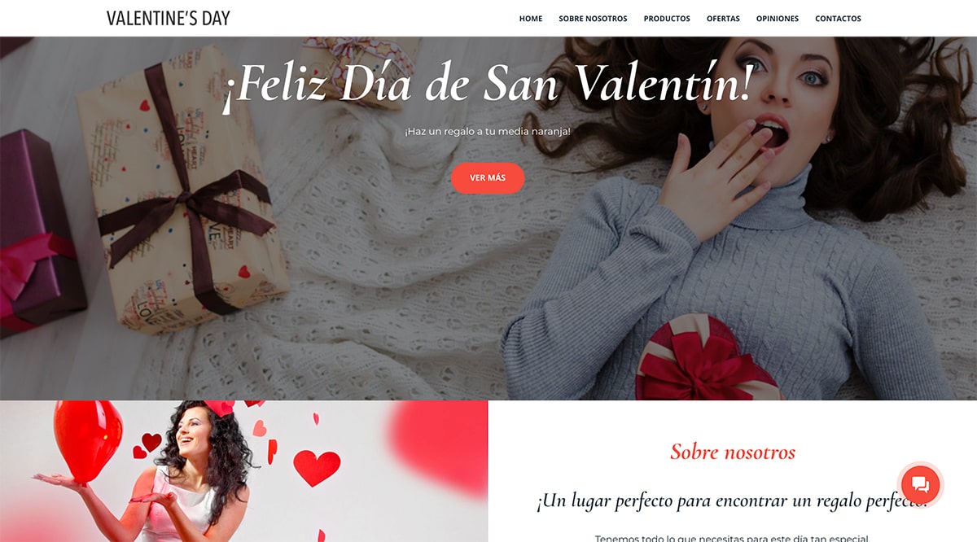Open the live chat bubble icon
Screen dimensions: 977x542
pos(921,485)
